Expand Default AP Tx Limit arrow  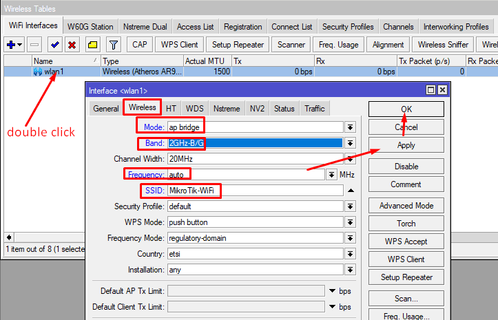(x=332, y=291)
